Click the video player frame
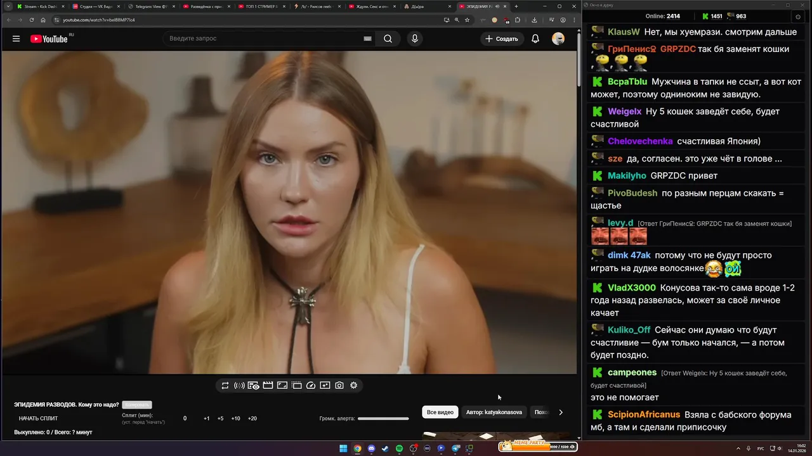This screenshot has height=456, width=812. [x=289, y=212]
